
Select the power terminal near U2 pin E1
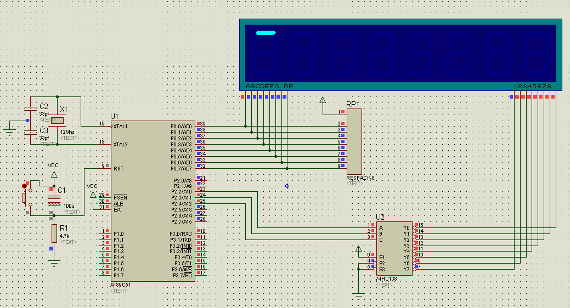[x=358, y=249]
